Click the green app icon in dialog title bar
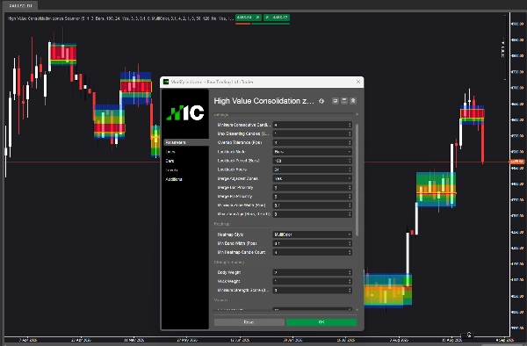 click(x=166, y=82)
